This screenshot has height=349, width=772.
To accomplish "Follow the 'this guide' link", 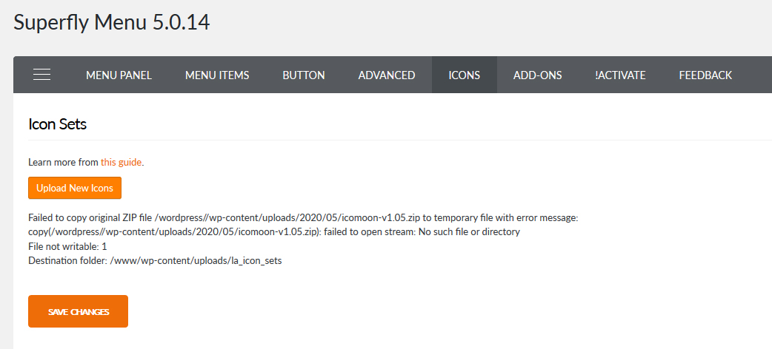I will click(121, 162).
